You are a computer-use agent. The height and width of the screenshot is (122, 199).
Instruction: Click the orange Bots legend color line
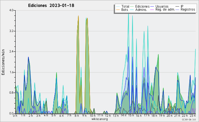(x=118, y=10)
